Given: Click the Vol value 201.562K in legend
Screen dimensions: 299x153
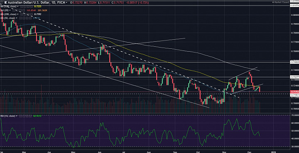Looking at the screenshot, I should [x=42, y=10].
